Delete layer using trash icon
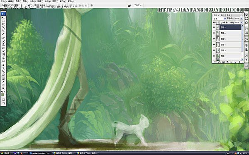Viewport: 249px width, 155px height. [239, 62]
